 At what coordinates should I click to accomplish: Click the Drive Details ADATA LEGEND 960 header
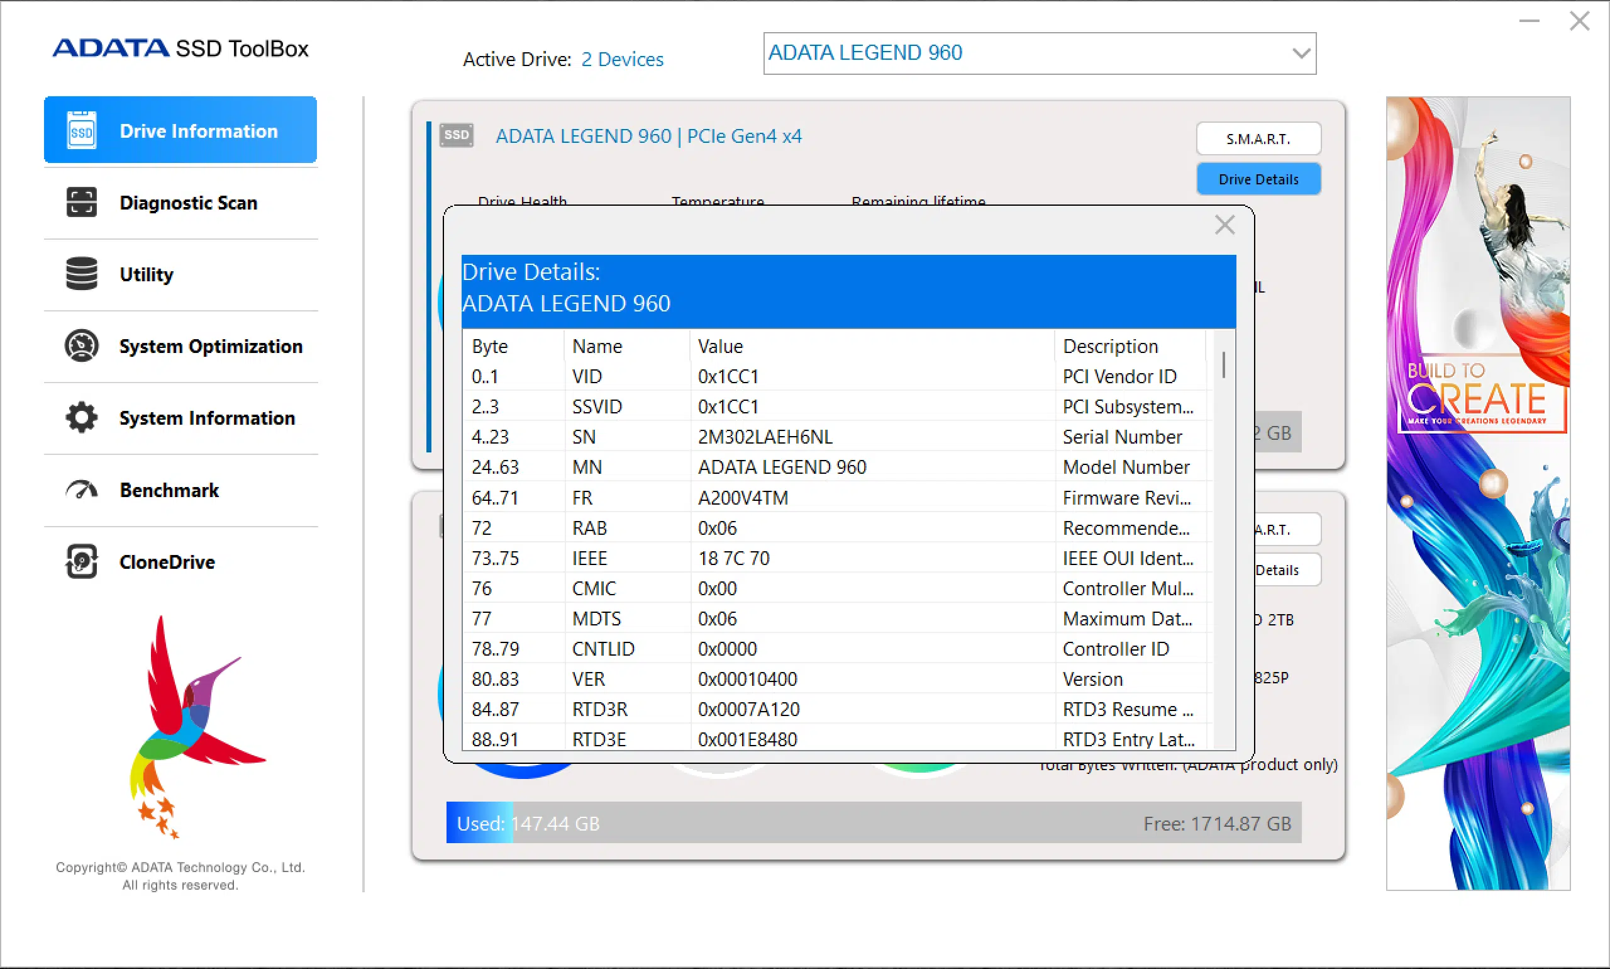click(x=848, y=291)
